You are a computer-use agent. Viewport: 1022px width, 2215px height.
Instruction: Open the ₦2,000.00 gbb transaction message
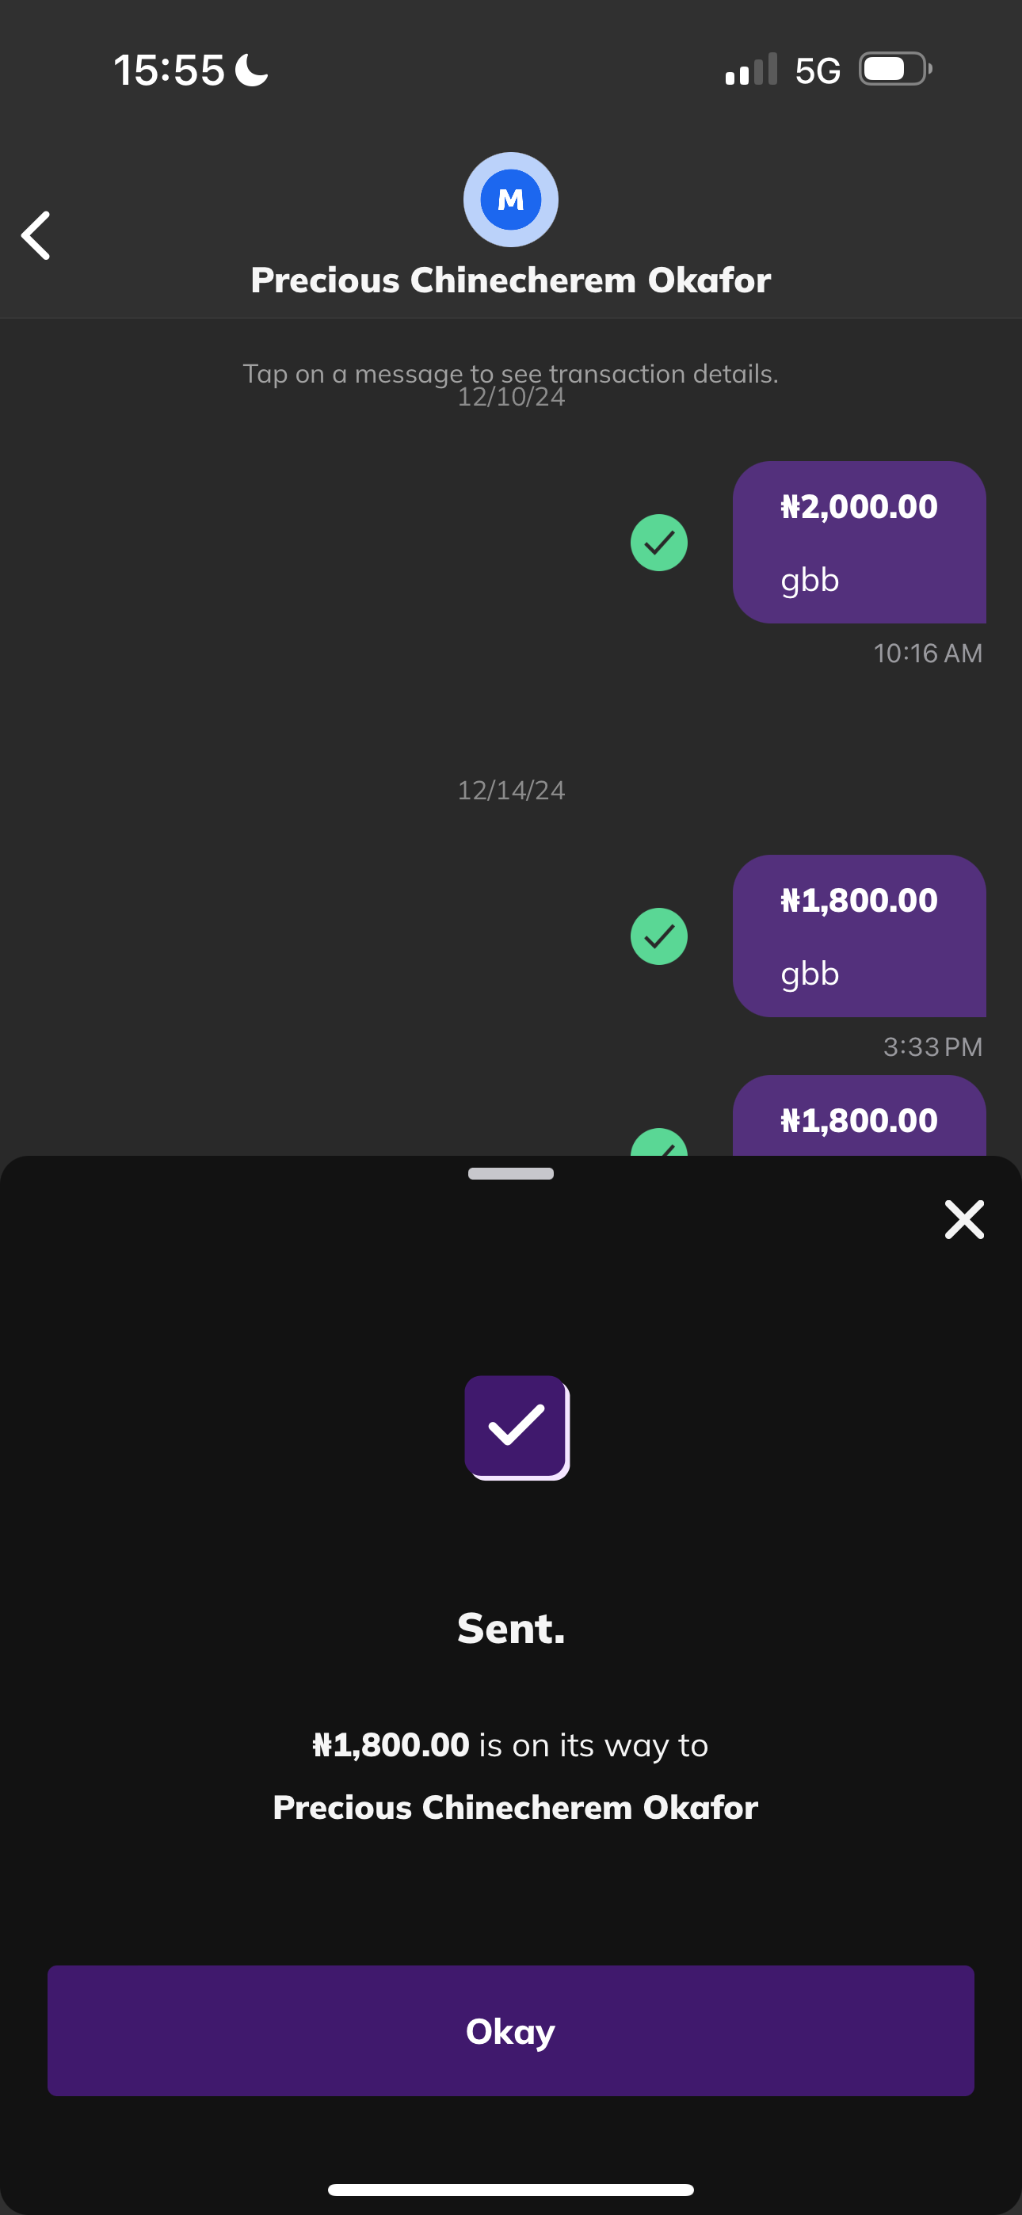tap(859, 542)
